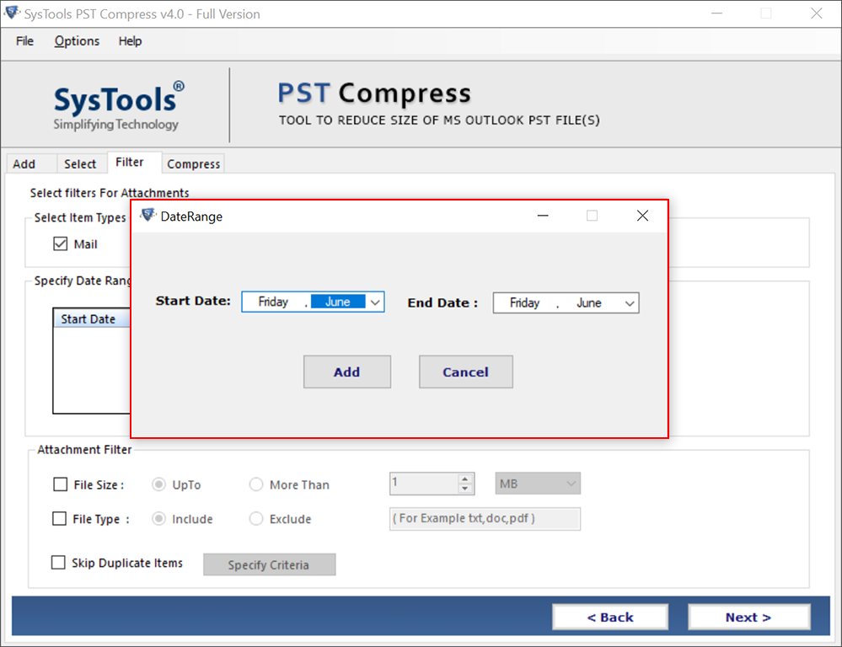Select Friday in the Start Date field

click(273, 302)
